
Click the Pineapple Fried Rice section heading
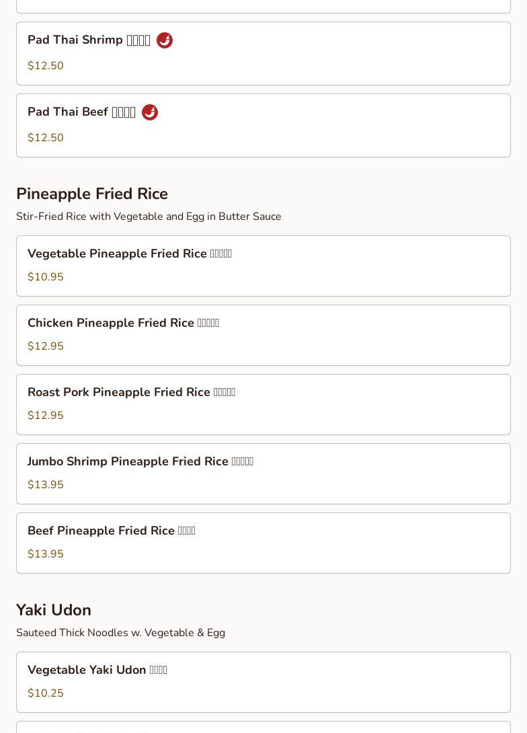[x=92, y=194]
